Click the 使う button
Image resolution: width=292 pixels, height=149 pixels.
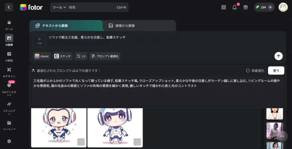click(276, 71)
